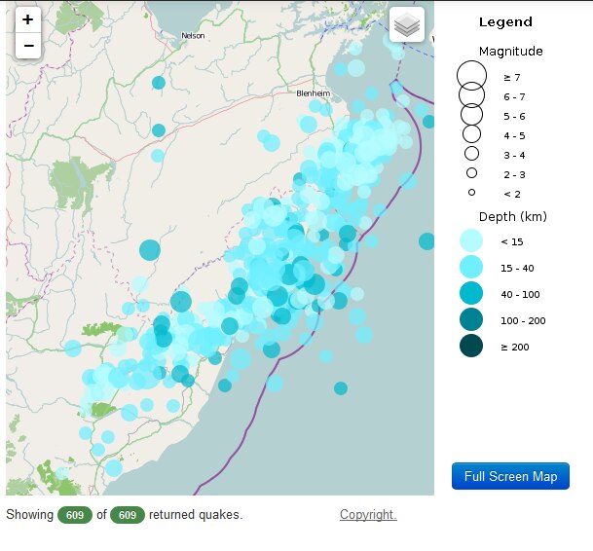Click the magnitude ≥ 7 legend circle
The image size is (593, 551).
471,76
